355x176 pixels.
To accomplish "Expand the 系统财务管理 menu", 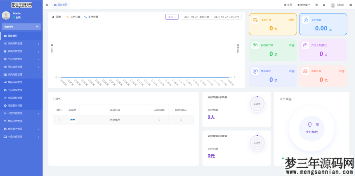I will 21,129.
